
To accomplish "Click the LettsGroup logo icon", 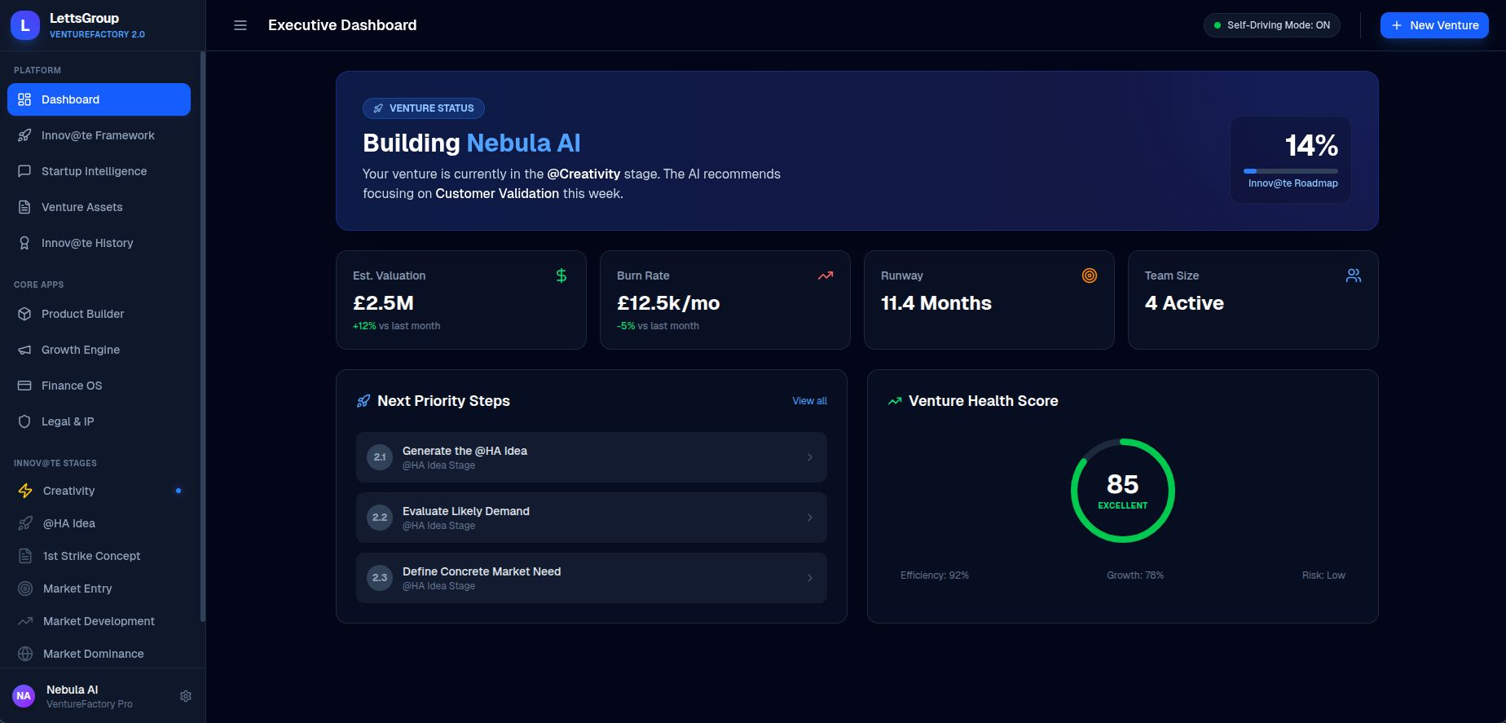I will coord(25,25).
